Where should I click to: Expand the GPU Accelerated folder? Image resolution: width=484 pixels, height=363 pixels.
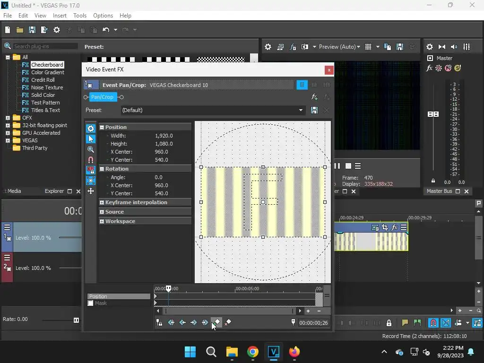tap(8, 133)
